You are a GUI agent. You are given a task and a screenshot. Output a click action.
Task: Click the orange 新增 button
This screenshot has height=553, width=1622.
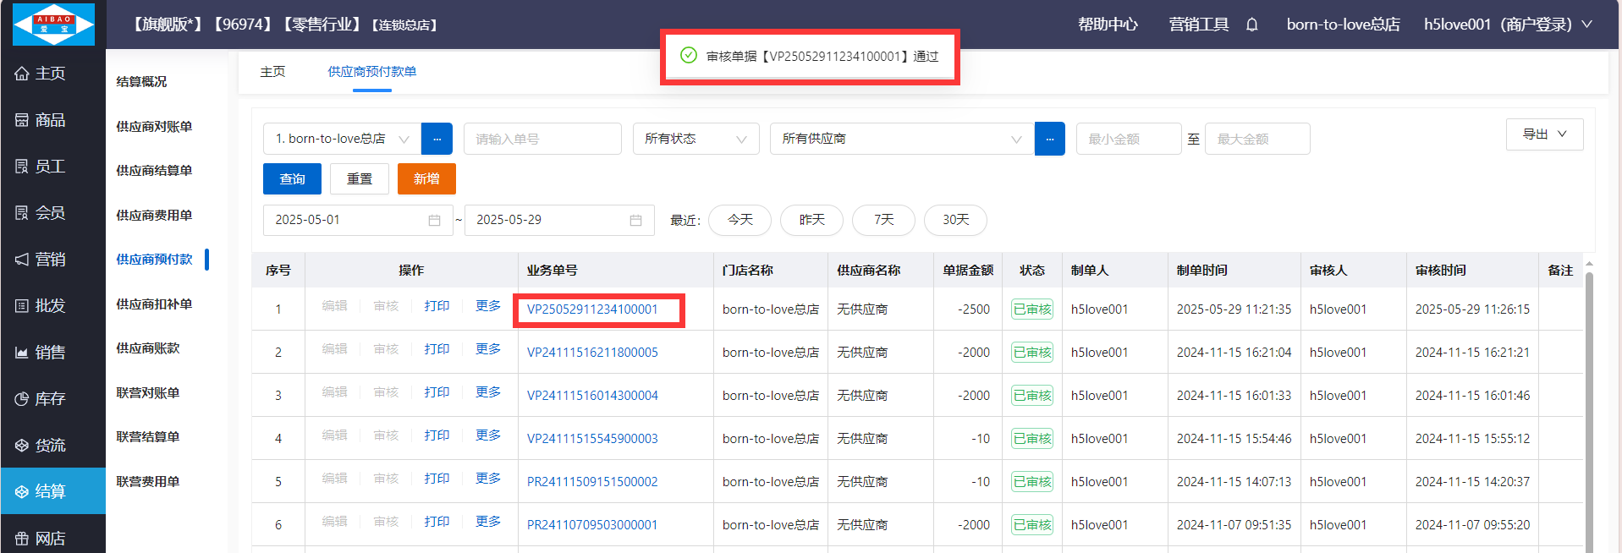426,178
